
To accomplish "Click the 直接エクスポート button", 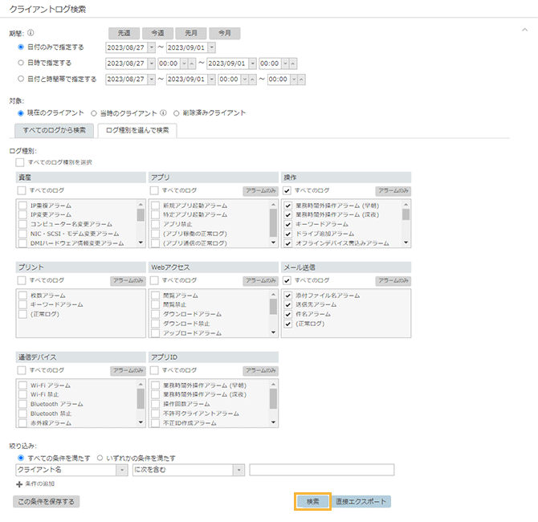I will [x=361, y=502].
